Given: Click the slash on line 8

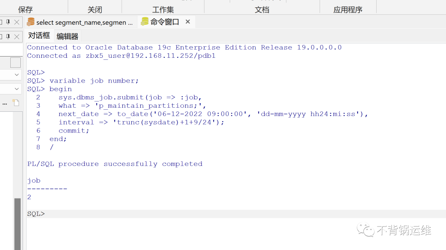Looking at the screenshot, I should pos(52,147).
